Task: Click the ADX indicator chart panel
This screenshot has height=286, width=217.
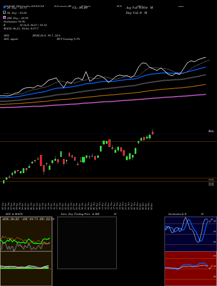Action: (x=26, y=234)
